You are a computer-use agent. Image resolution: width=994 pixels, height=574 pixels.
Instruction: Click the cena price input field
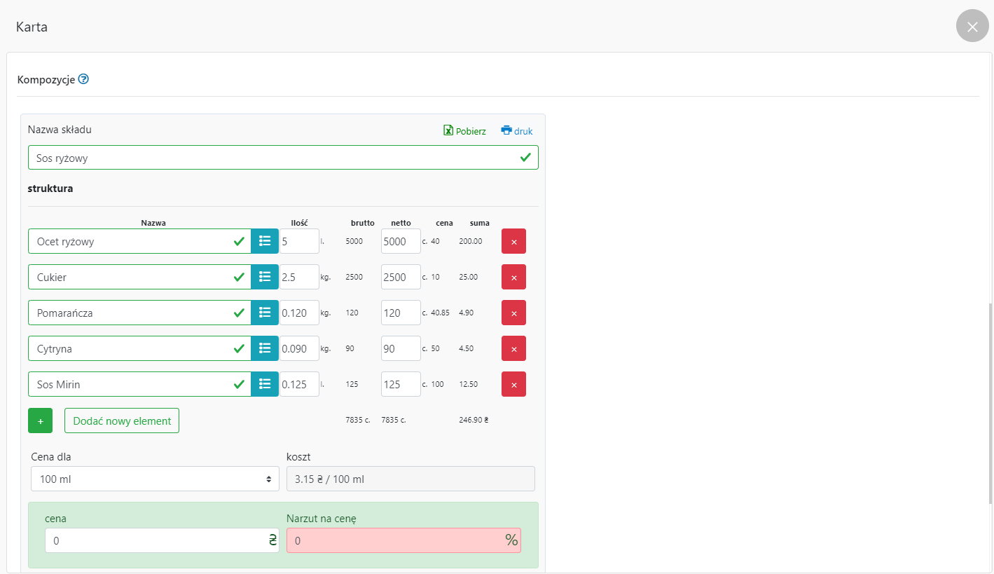[154, 540]
